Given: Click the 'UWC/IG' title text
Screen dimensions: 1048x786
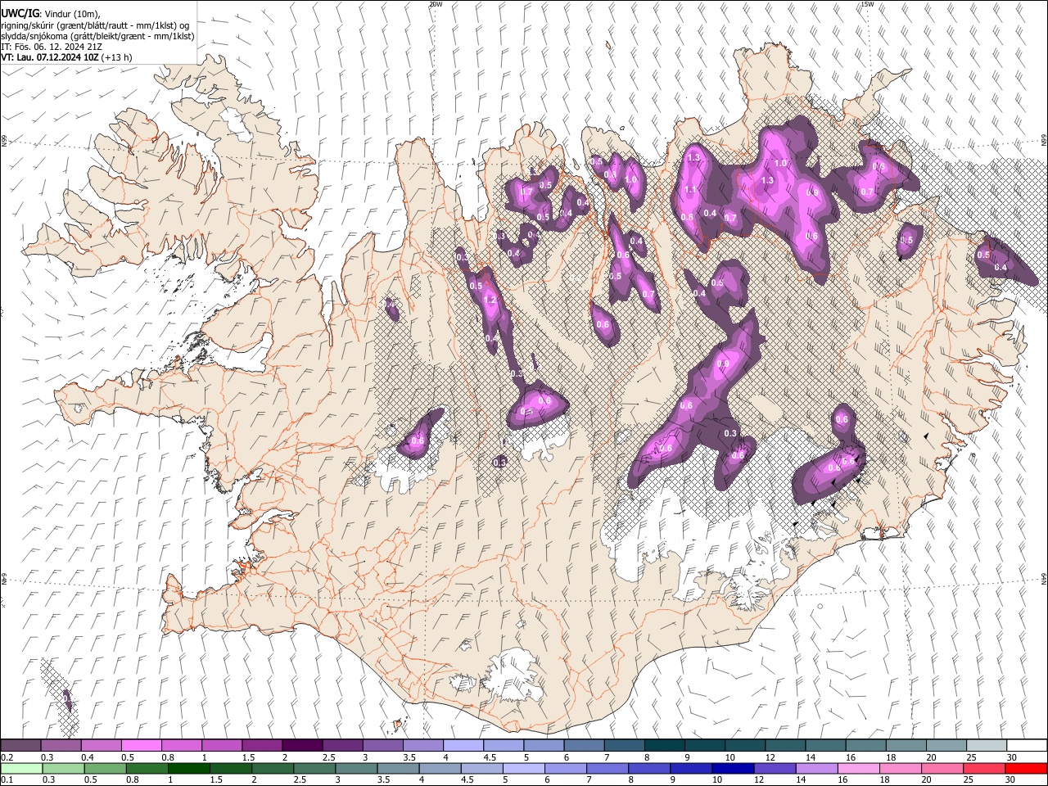Looking at the screenshot, I should coord(20,13).
